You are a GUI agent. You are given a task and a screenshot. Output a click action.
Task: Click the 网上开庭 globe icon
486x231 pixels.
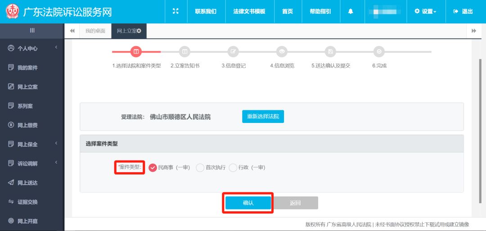[x=11, y=221]
